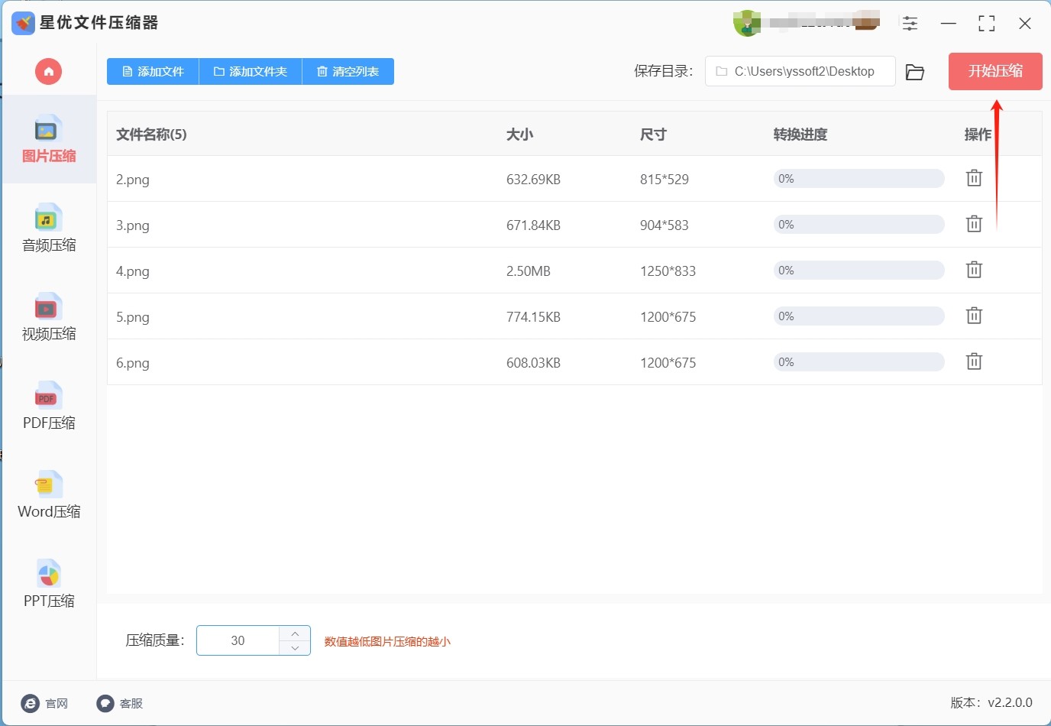This screenshot has width=1051, height=726.
Task: Select Word压缩 in the sidebar
Action: pyautogui.click(x=49, y=495)
